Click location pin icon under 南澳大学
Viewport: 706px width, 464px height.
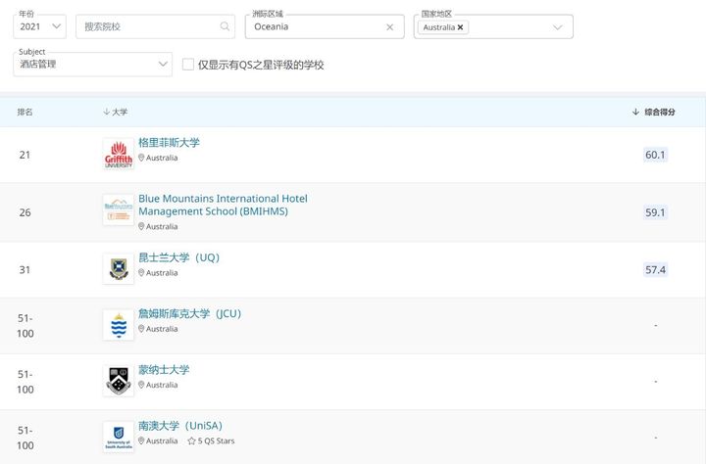tap(141, 441)
